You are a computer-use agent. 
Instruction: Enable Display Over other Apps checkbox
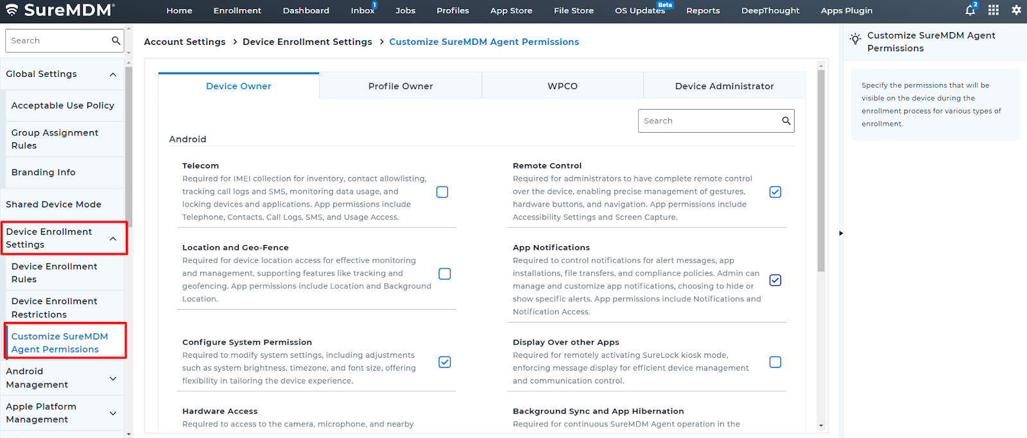(775, 362)
